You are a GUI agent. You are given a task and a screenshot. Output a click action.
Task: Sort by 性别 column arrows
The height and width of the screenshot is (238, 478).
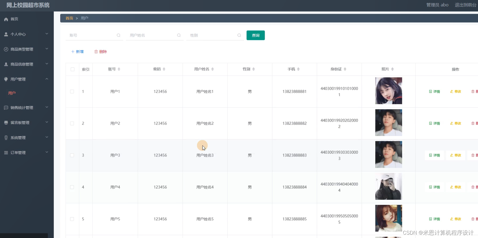[253, 69]
